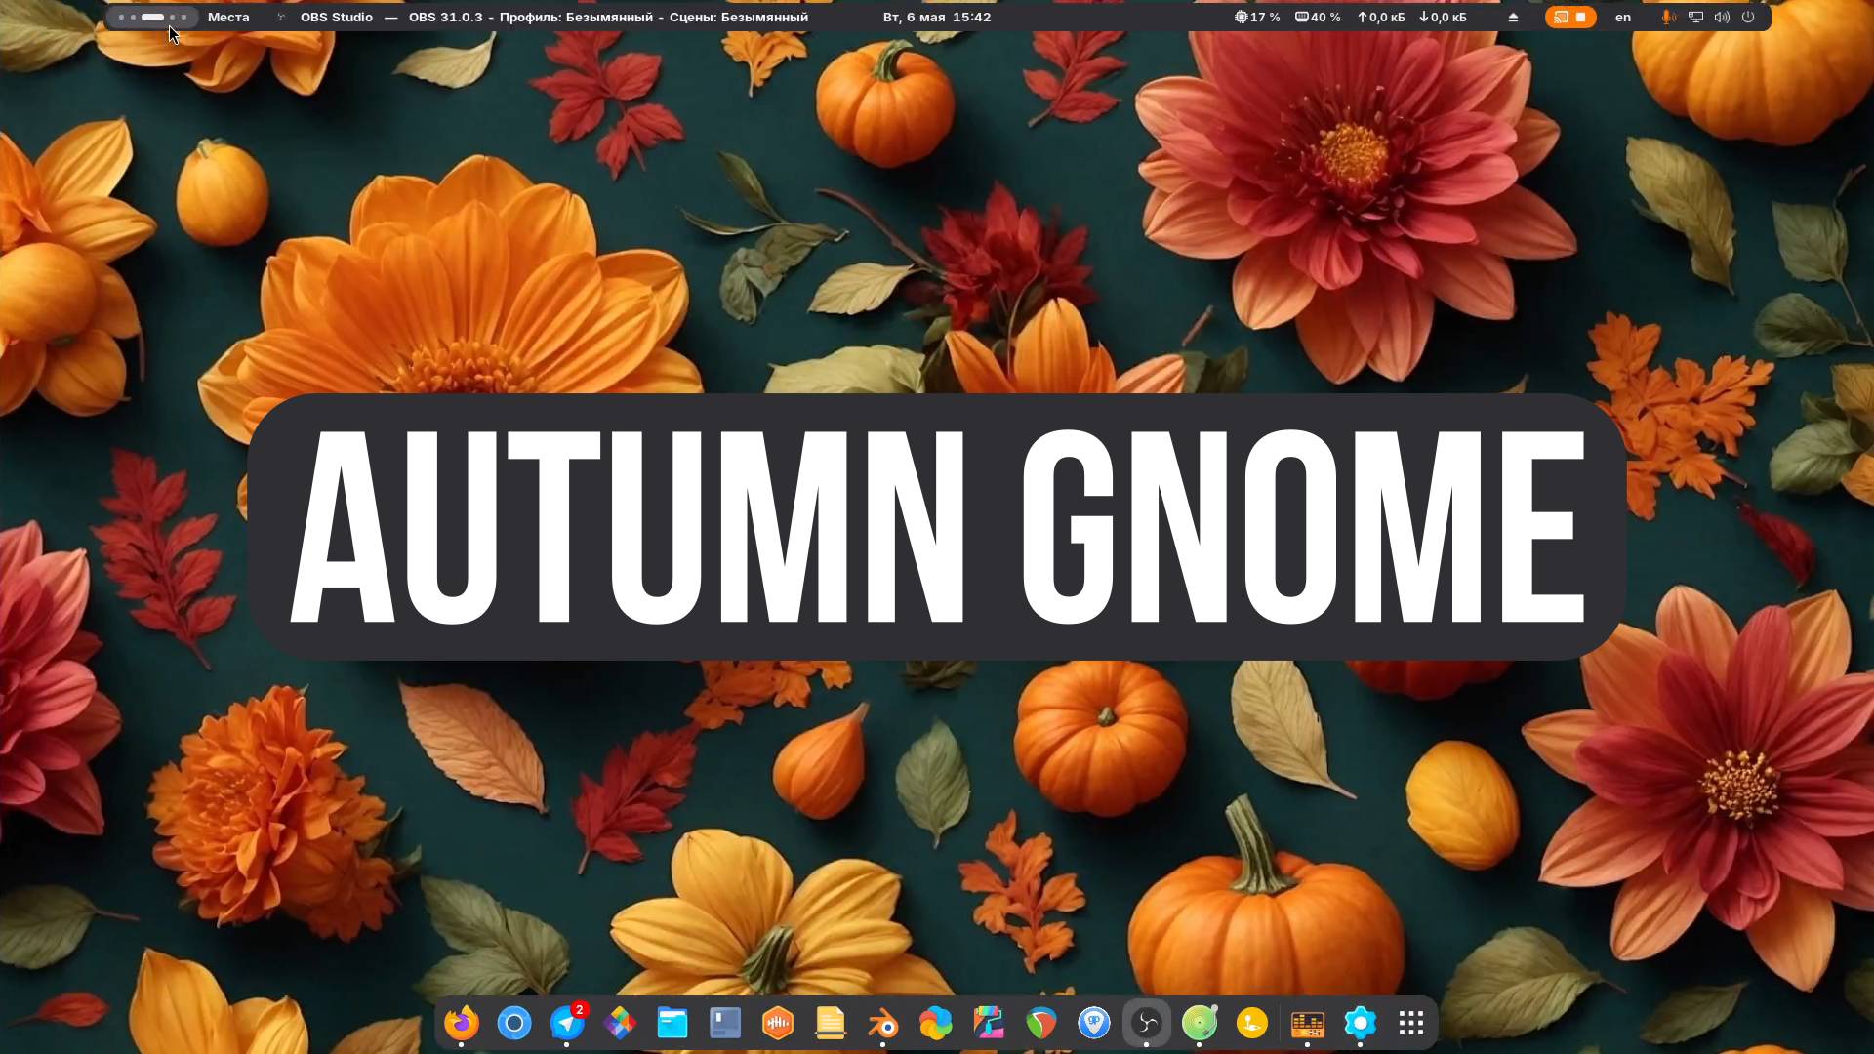Launch Firefox from the dock

pos(463,1024)
